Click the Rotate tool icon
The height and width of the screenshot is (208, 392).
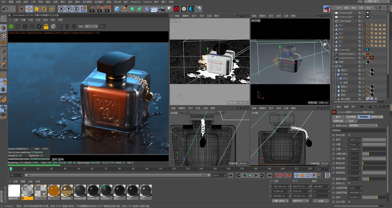click(x=44, y=9)
